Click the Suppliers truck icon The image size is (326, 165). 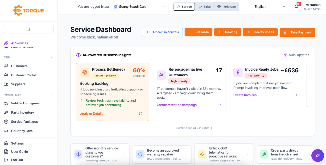pos(6,84)
